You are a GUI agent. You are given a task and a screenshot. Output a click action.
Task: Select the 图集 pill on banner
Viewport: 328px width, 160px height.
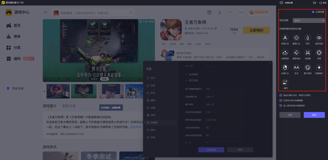tap(104, 79)
